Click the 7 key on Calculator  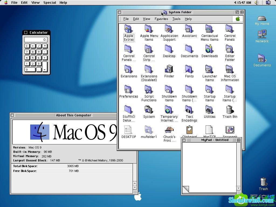pyautogui.click(x=27, y=52)
